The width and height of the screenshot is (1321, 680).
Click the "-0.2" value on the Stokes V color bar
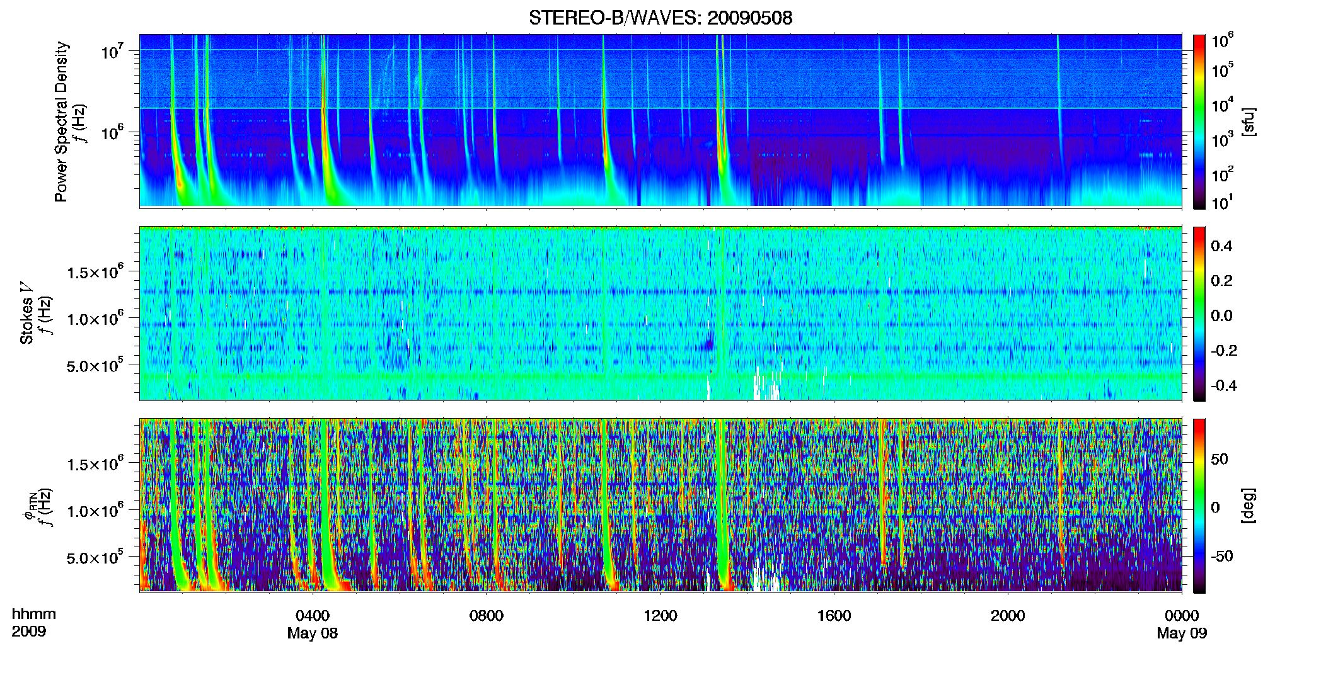click(1224, 351)
